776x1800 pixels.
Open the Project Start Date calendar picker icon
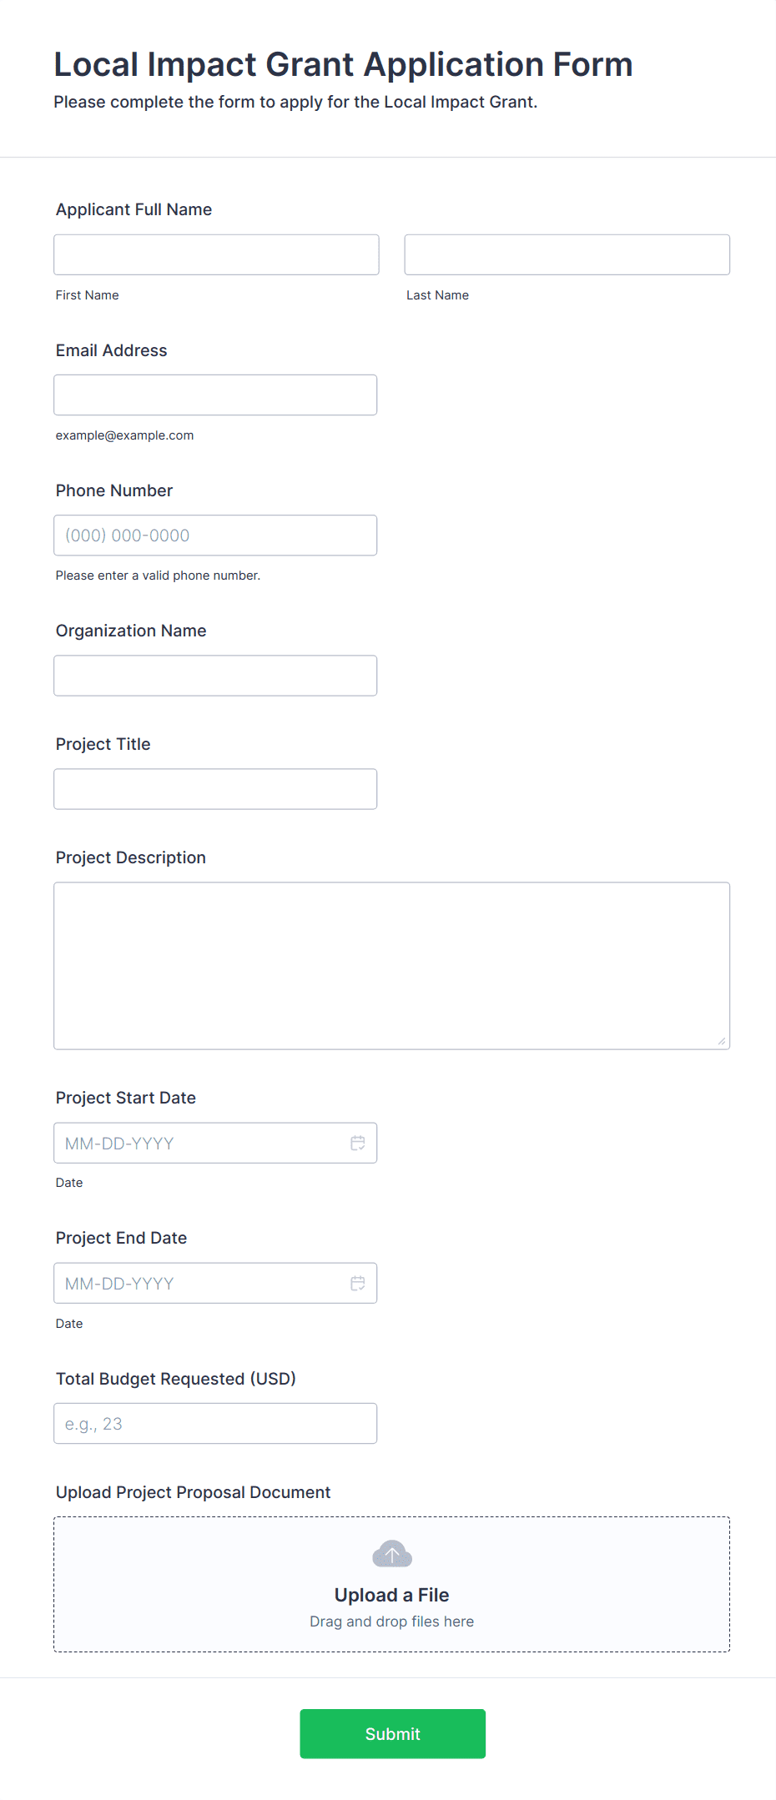pos(358,1143)
